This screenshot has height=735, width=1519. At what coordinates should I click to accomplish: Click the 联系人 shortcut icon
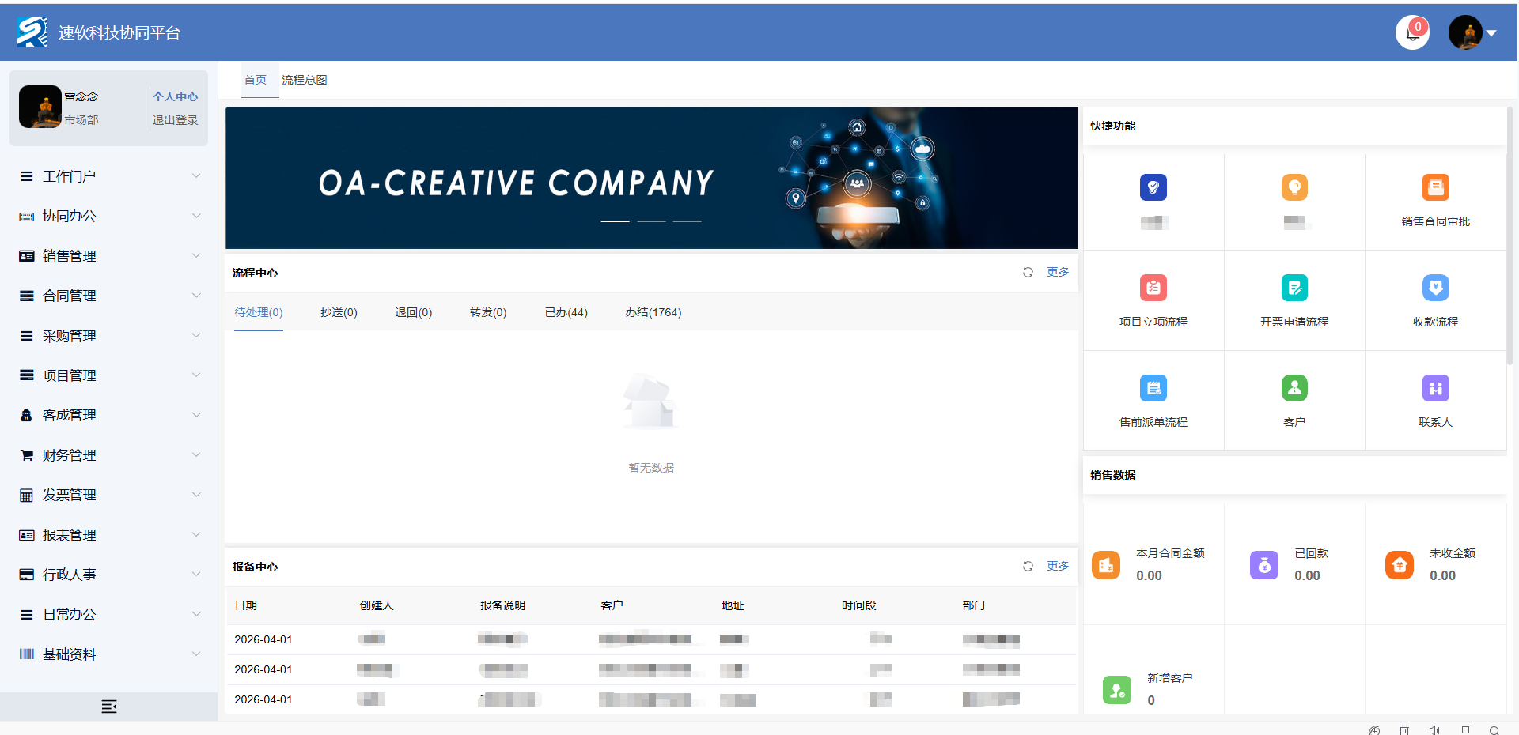pyautogui.click(x=1435, y=389)
